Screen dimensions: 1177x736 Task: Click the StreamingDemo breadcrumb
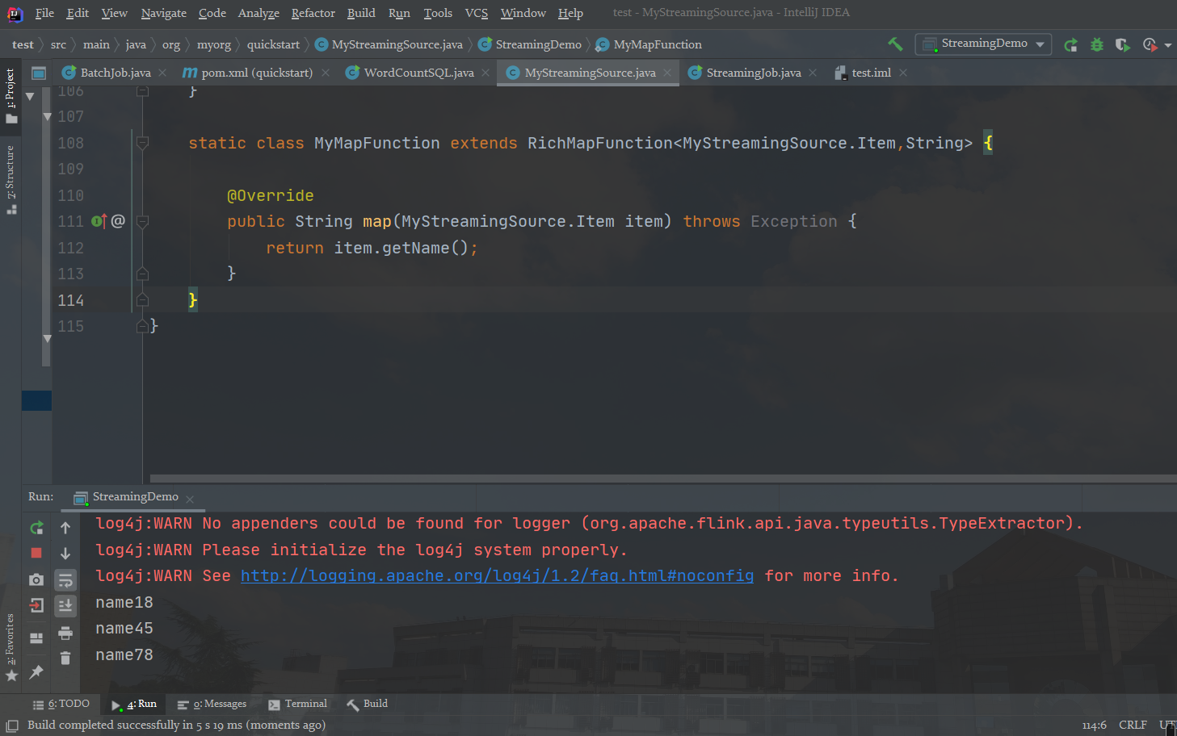pyautogui.click(x=530, y=44)
